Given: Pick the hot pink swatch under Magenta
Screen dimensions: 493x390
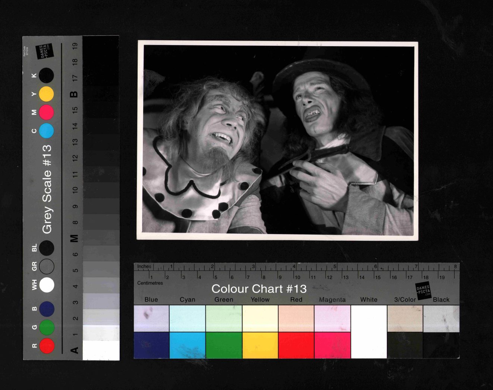Looking at the screenshot, I should (332, 345).
